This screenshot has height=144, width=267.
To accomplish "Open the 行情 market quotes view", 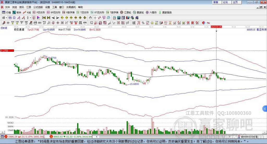I will pyautogui.click(x=6, y=13).
